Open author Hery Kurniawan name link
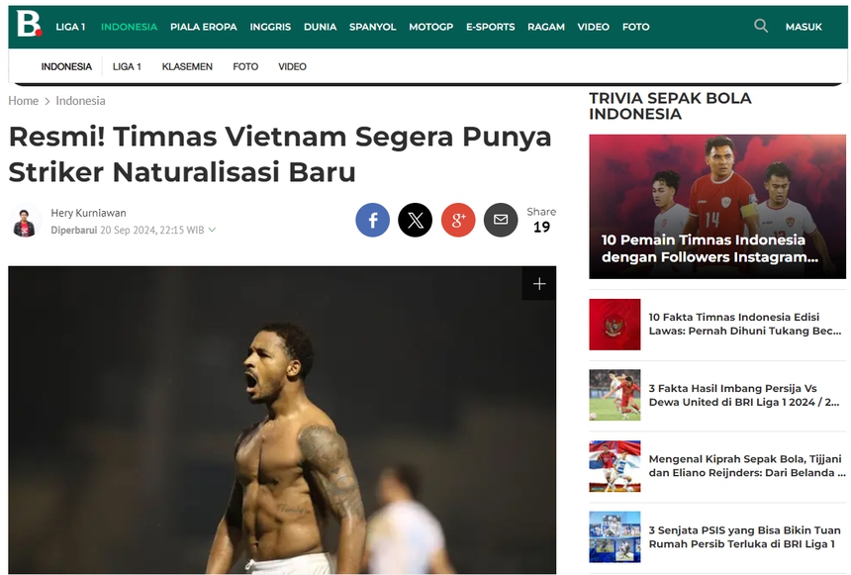The image size is (851, 575). coord(88,213)
